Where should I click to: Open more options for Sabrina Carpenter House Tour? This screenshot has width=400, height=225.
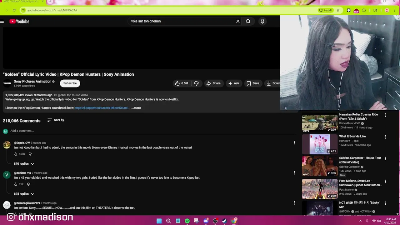click(x=385, y=158)
